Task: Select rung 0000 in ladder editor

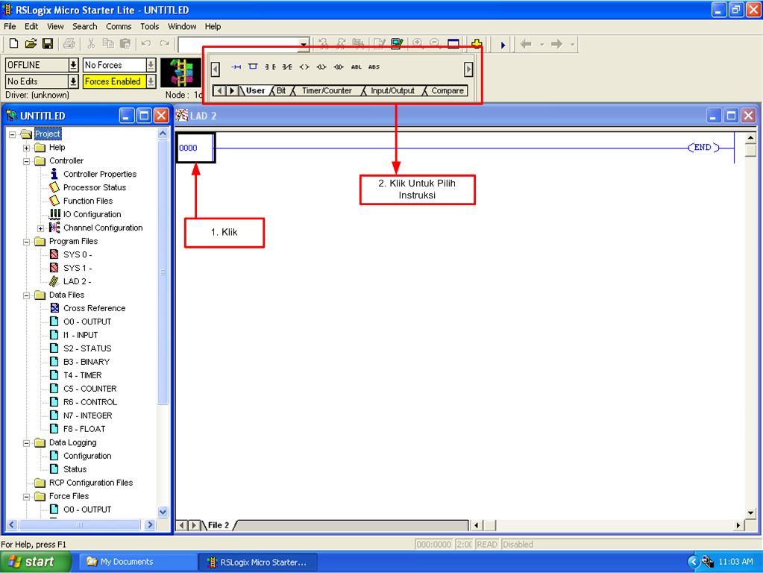Action: [x=195, y=148]
